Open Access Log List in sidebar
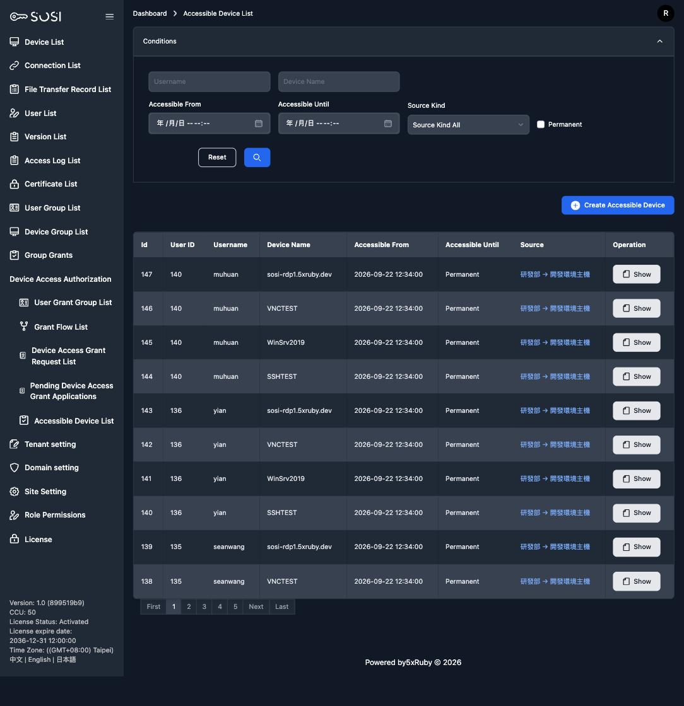Screen dimensions: 684x706 coord(52,160)
